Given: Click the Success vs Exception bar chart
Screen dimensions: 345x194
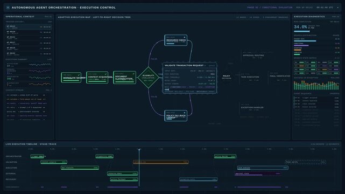Looking at the screenshot, I should click(316, 85).
